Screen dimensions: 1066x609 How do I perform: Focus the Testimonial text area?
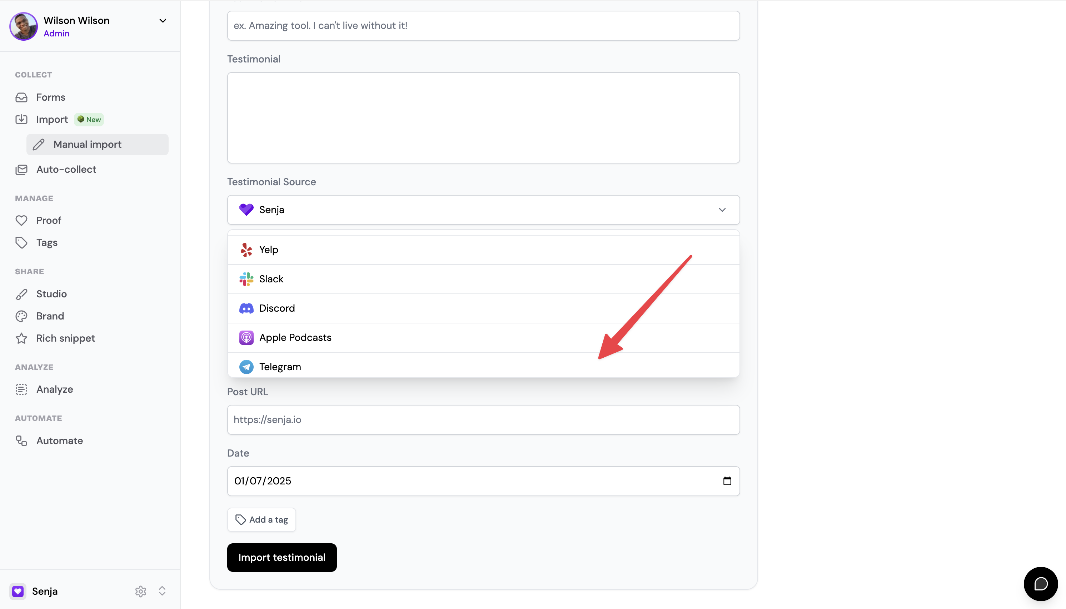tap(483, 117)
